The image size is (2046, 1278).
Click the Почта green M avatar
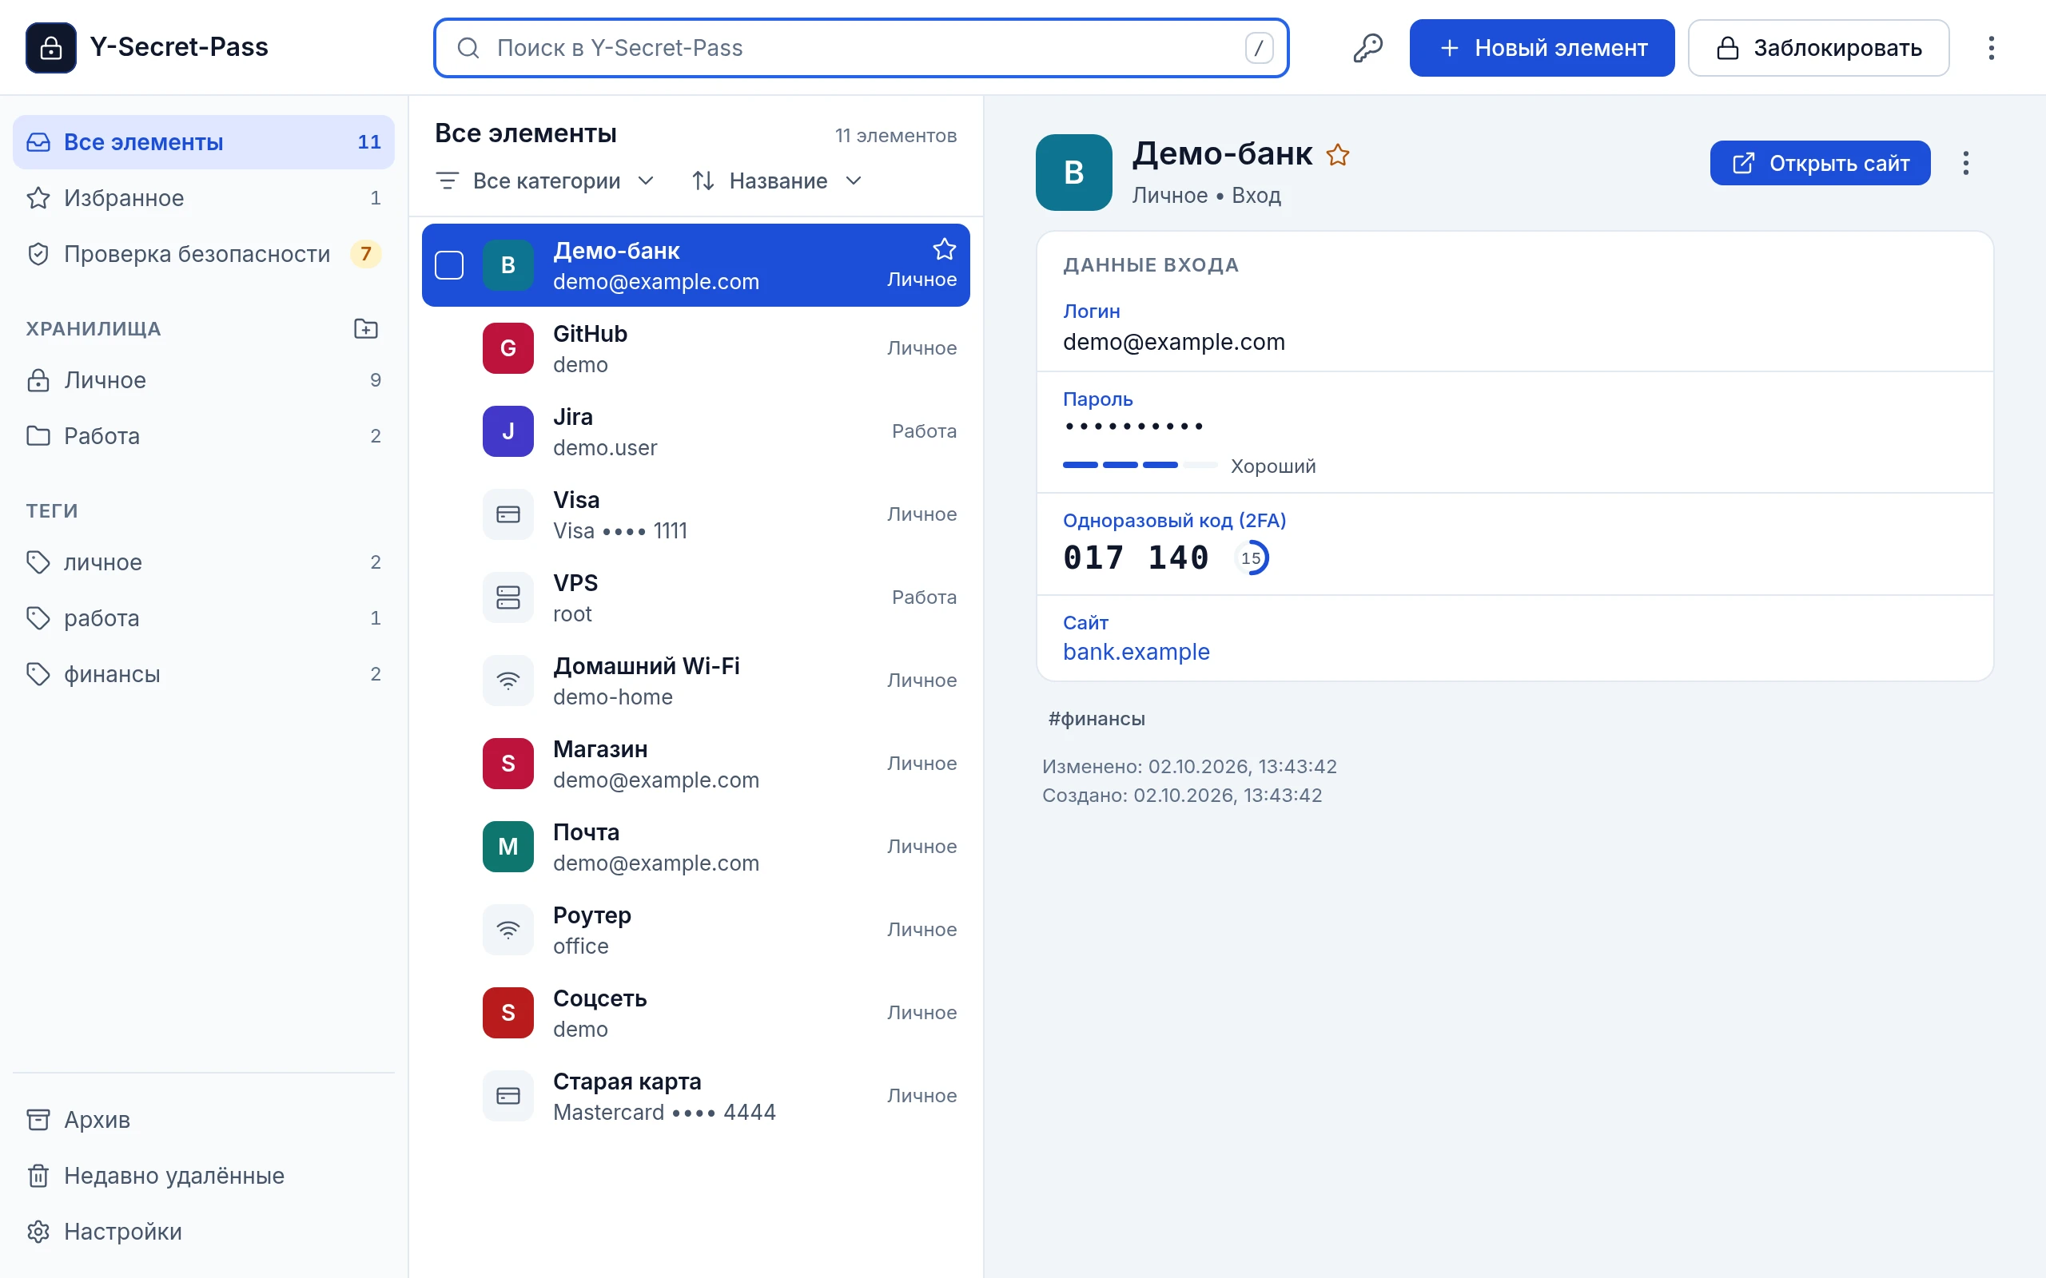508,846
